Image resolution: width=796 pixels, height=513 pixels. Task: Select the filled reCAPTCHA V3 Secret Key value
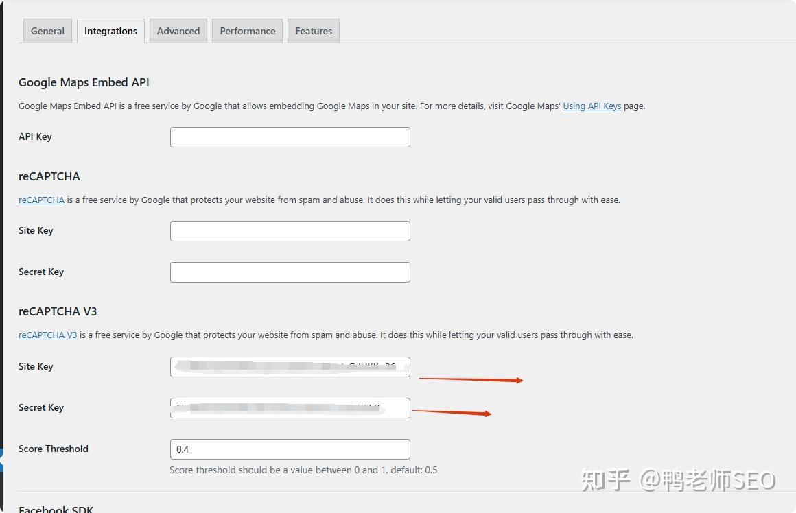click(290, 407)
